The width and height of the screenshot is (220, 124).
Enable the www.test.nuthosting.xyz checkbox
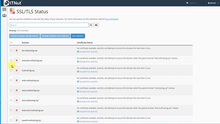point(11,110)
